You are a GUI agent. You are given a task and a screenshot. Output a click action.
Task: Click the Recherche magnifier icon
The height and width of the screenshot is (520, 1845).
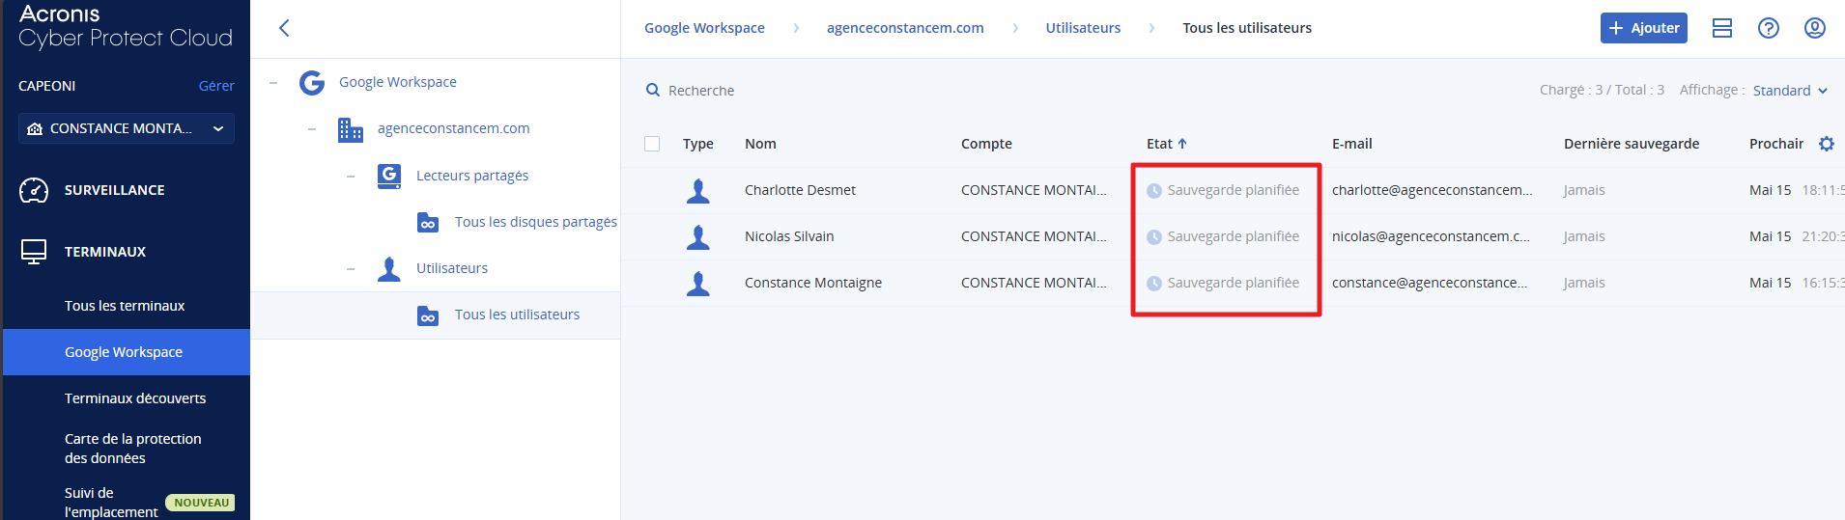653,90
